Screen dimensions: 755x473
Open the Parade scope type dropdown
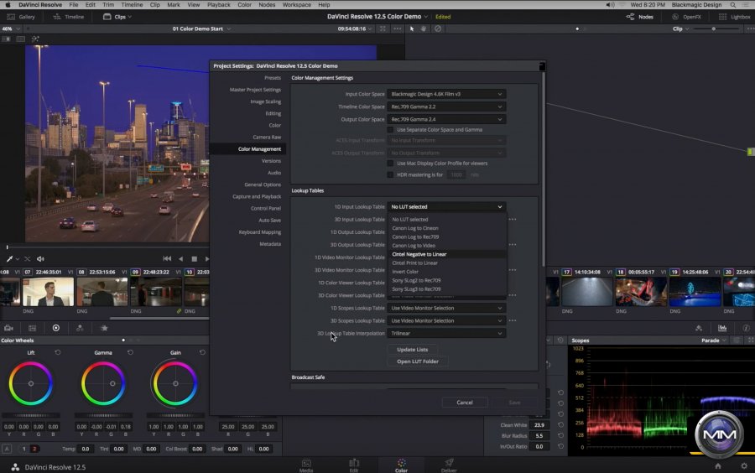pyautogui.click(x=714, y=340)
